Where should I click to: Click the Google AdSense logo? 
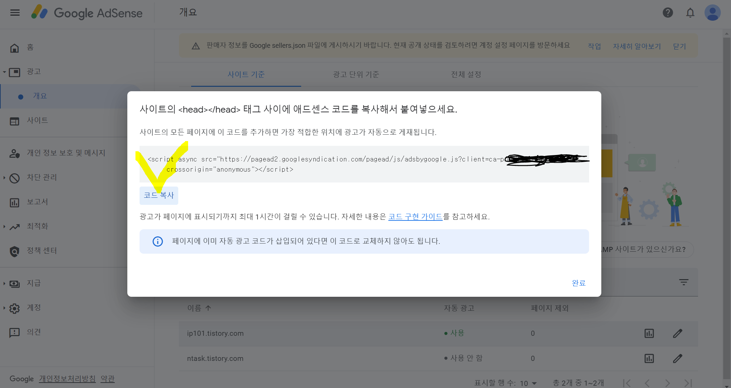click(x=87, y=13)
